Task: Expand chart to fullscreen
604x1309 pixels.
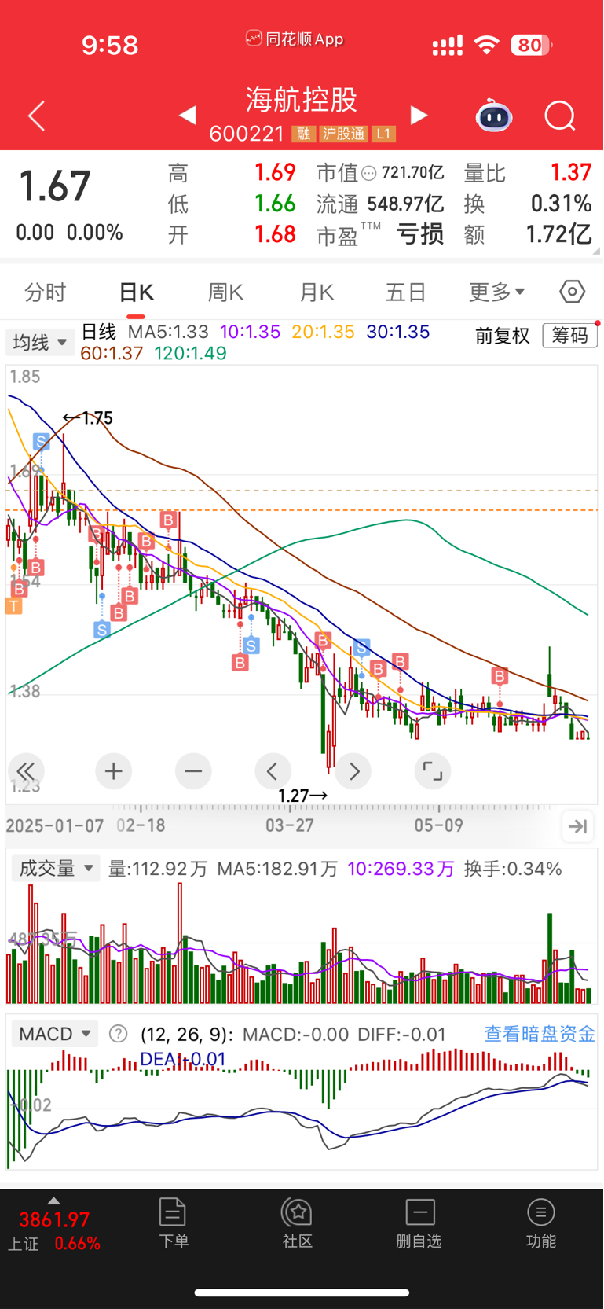Action: pyautogui.click(x=433, y=771)
